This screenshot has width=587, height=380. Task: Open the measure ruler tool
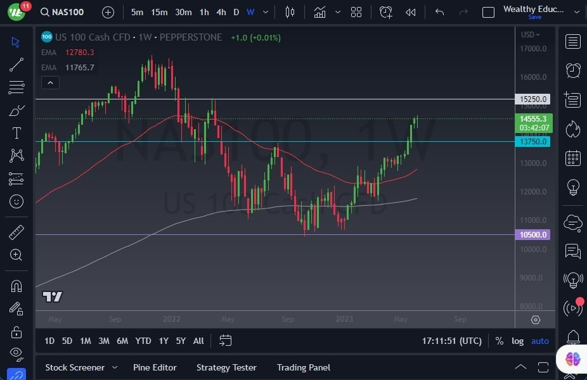point(16,232)
